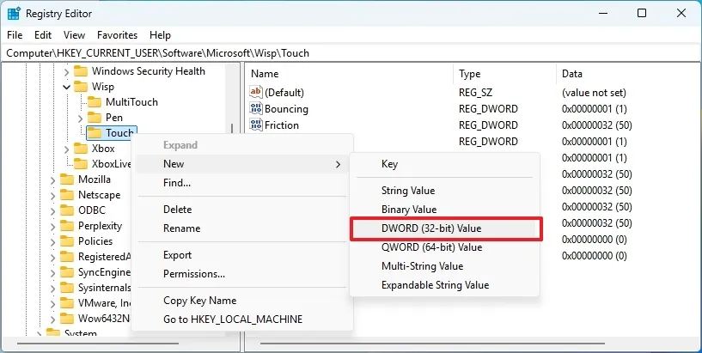Collapse the Wisp tree node
This screenshot has width=702, height=353.
click(66, 87)
